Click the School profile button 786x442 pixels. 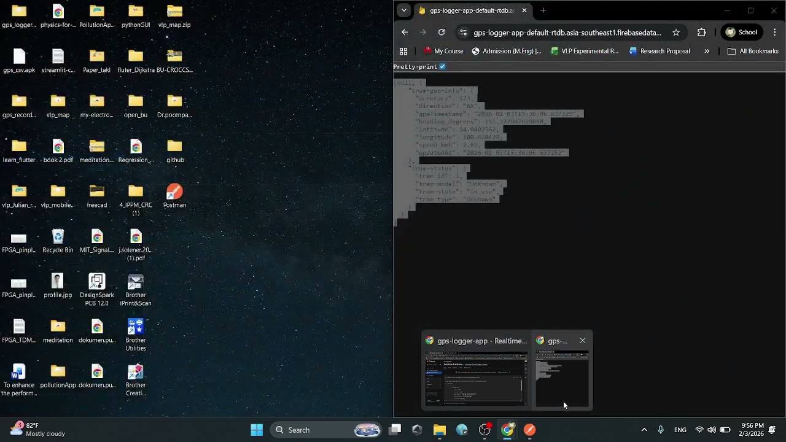click(x=741, y=33)
